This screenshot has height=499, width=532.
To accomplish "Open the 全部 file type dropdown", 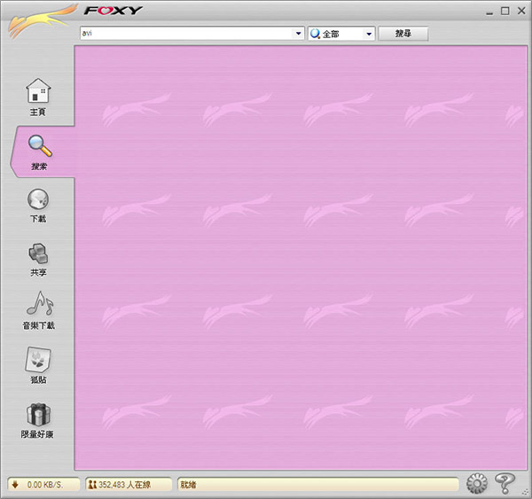I will click(342, 34).
